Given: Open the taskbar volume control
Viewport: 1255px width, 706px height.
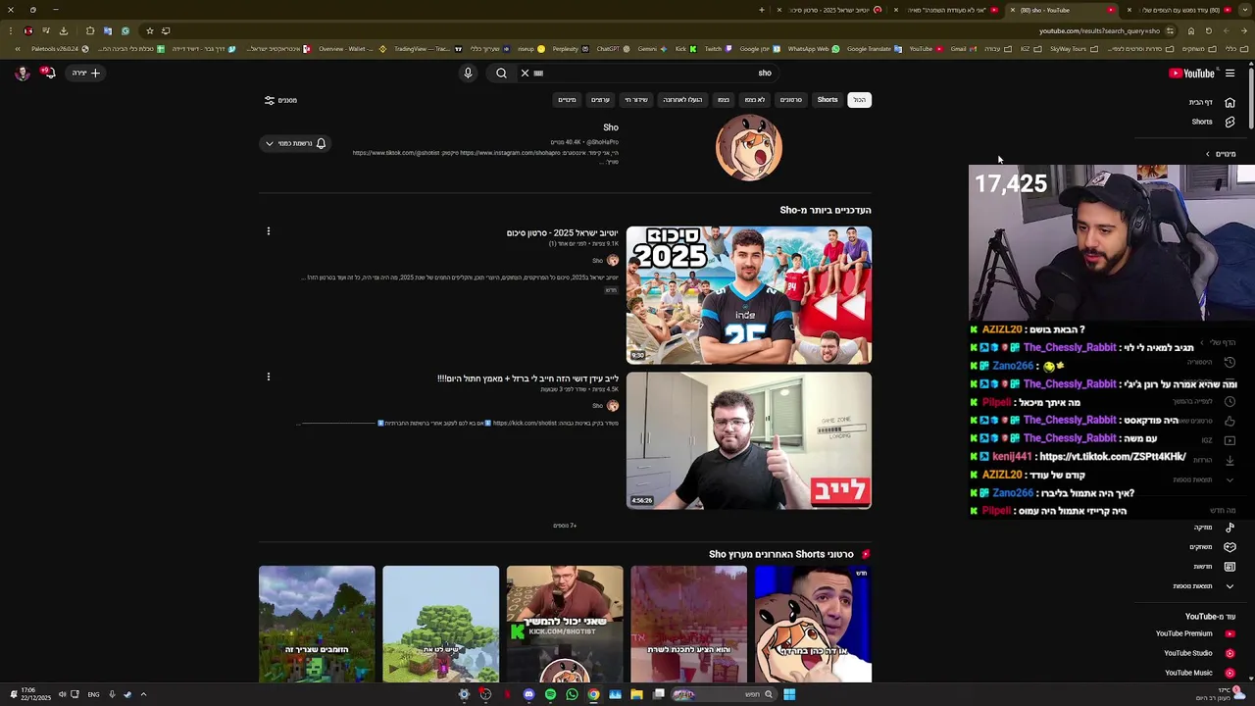Looking at the screenshot, I should tap(62, 694).
